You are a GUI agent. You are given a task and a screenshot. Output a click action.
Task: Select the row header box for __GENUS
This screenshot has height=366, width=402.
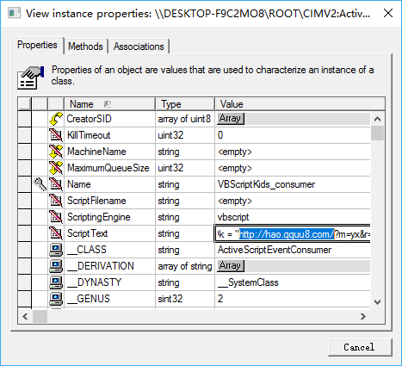(x=24, y=299)
